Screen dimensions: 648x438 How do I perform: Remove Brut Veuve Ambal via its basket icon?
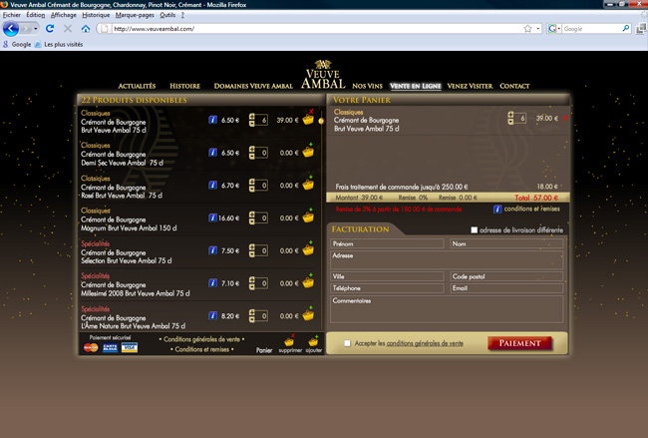(308, 119)
